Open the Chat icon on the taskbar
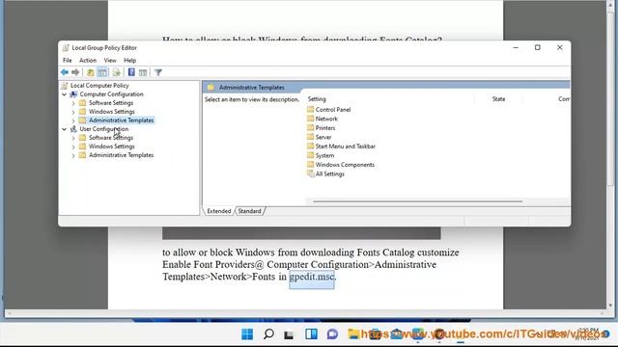618x347 pixels. [x=332, y=334]
